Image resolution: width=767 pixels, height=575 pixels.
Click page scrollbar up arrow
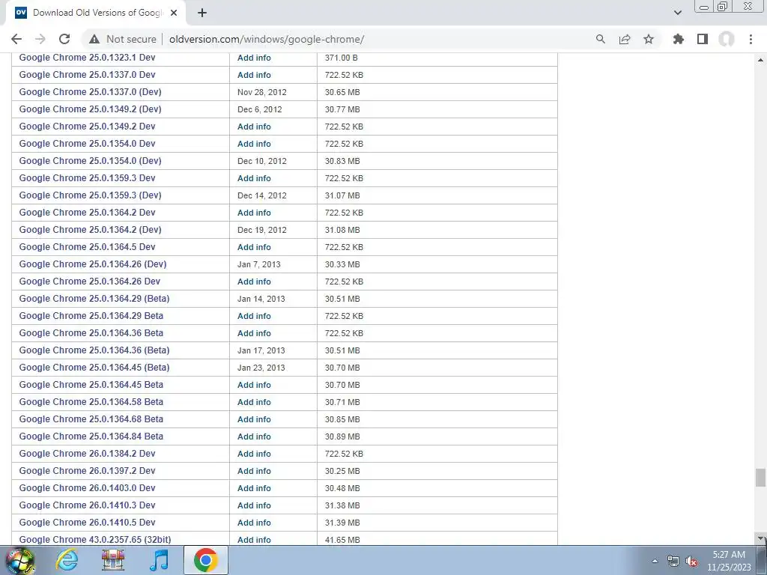(x=761, y=60)
